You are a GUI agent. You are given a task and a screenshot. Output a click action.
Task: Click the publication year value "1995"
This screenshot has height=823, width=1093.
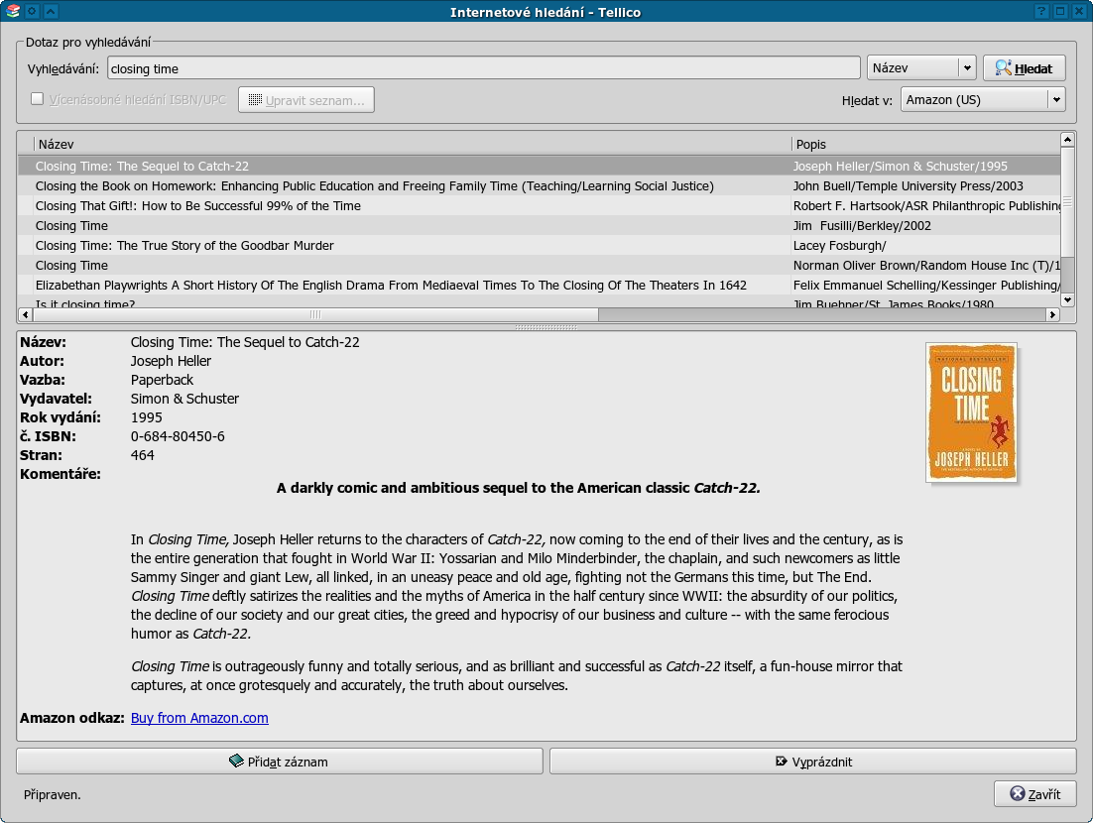[147, 417]
